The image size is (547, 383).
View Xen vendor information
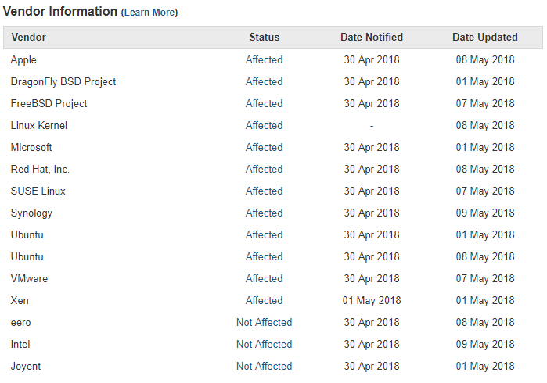coord(20,300)
